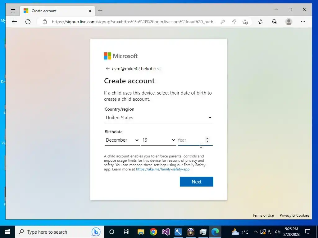Open the Country/region dropdown
The width and height of the screenshot is (318, 238).
point(159,117)
